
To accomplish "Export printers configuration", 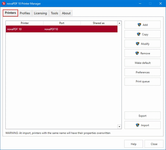I will tap(143, 115).
